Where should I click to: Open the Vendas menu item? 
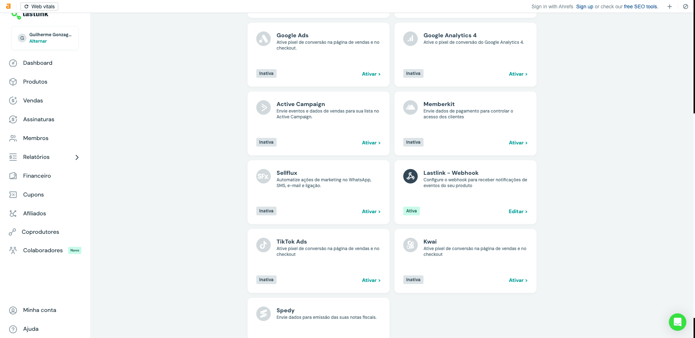click(33, 101)
